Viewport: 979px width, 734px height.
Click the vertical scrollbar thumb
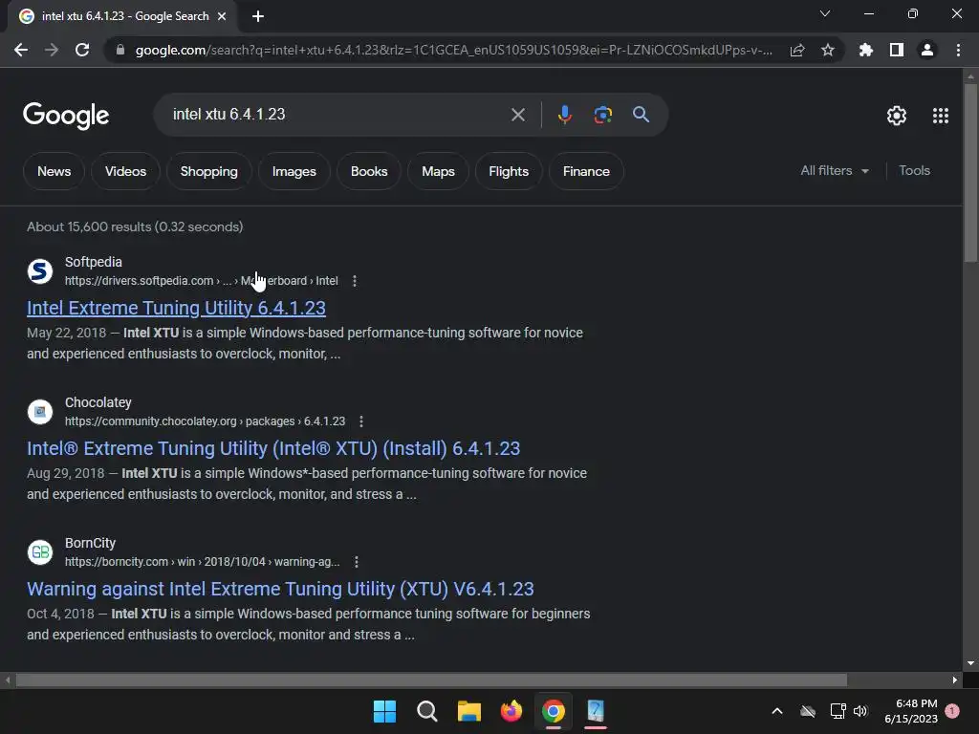click(x=970, y=172)
